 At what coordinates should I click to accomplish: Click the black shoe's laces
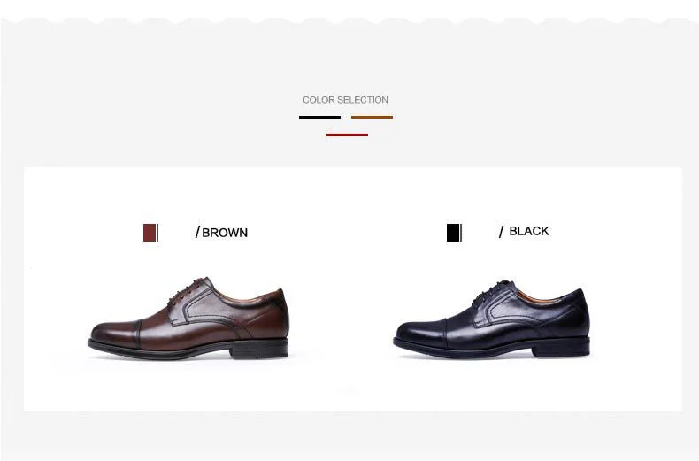(489, 292)
